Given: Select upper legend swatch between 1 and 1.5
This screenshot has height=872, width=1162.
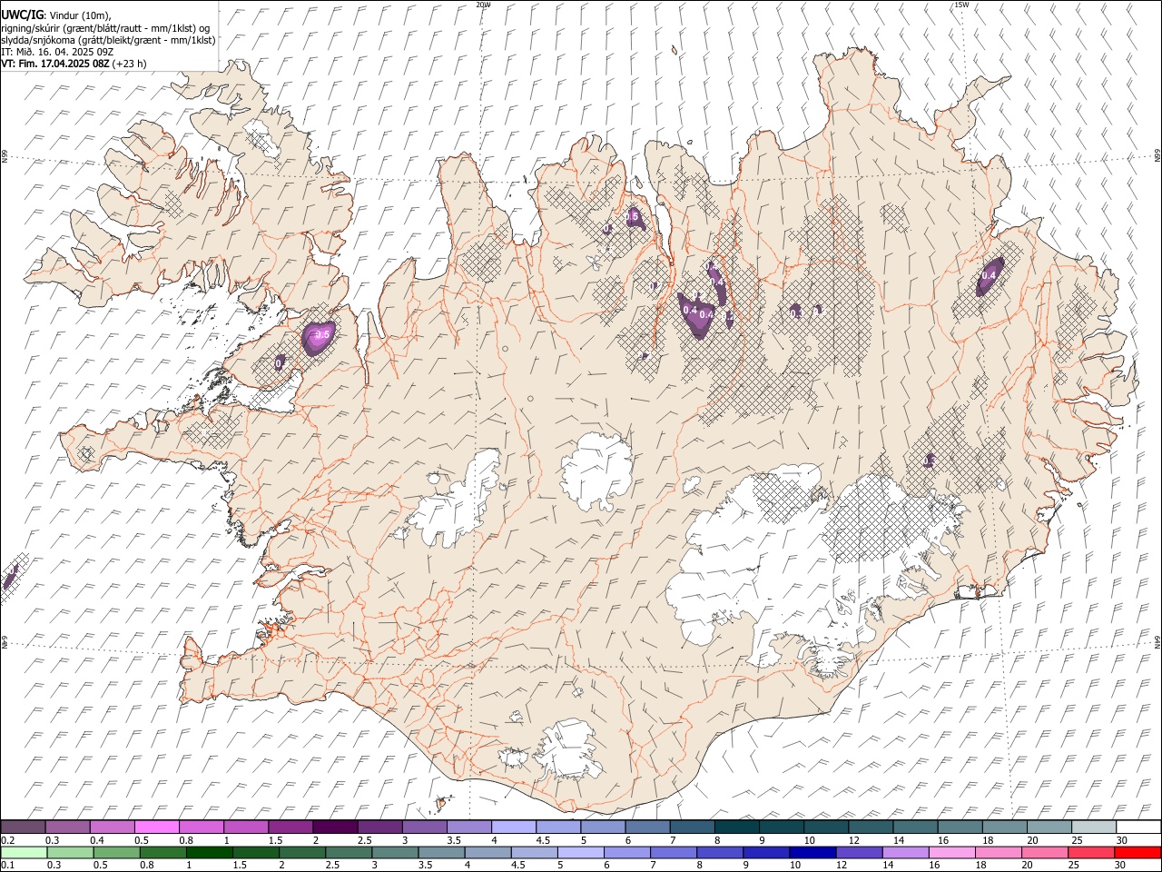Looking at the screenshot, I should [x=246, y=827].
